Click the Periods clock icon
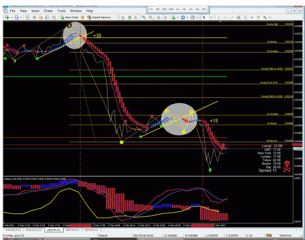Viewport: 305px width, 240px height. [x=183, y=18]
